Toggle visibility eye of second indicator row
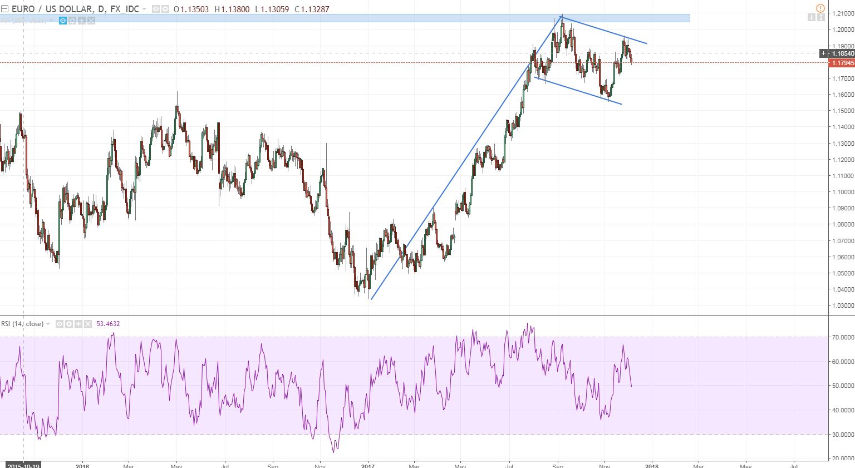Screen dimensions: 855x468 pyautogui.click(x=63, y=21)
